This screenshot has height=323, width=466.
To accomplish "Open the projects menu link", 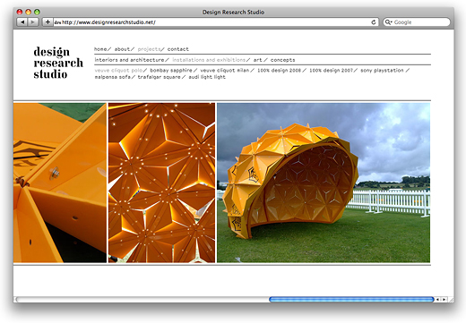I will click(x=149, y=49).
